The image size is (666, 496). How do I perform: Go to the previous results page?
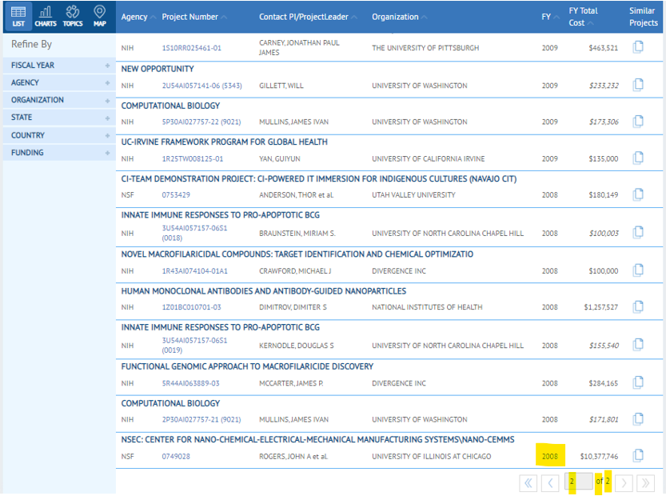(550, 483)
